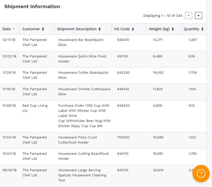Click the 'Purchase Order 1352 Cup' description
212x187 pixels.
pyautogui.click(x=84, y=116)
